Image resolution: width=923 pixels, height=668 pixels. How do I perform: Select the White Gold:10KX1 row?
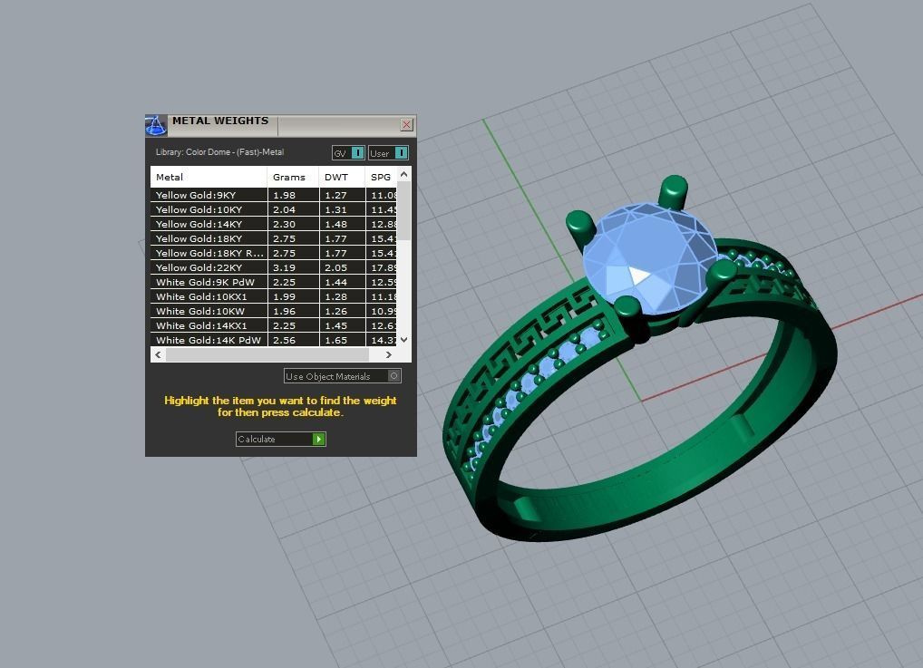pyautogui.click(x=274, y=296)
